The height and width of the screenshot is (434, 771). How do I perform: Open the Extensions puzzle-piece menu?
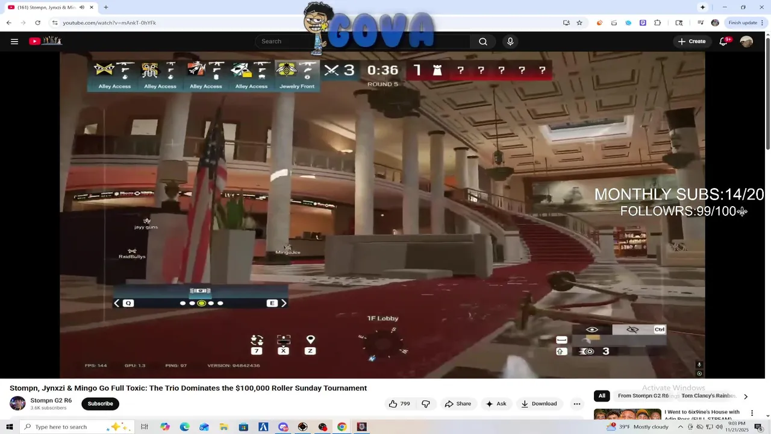coord(657,23)
